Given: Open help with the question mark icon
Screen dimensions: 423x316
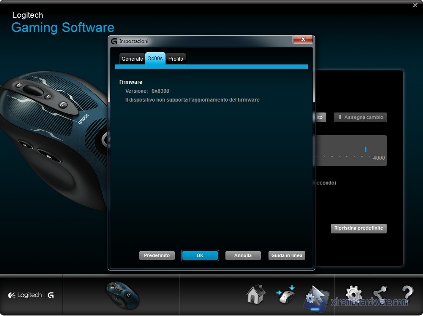Looking at the screenshot, I should (x=407, y=294).
